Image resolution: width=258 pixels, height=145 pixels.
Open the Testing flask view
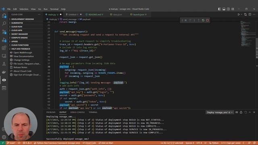pyautogui.click(x=4, y=64)
